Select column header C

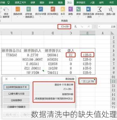click(x=71, y=33)
